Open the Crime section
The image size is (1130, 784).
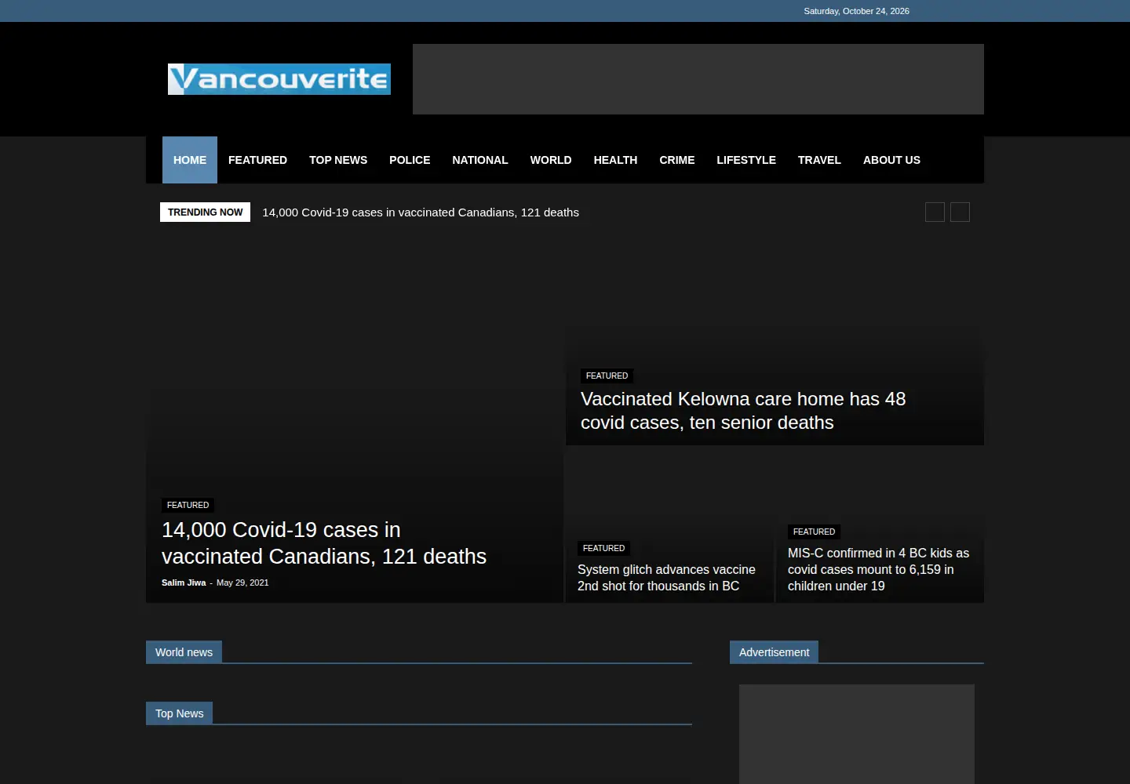[677, 160]
